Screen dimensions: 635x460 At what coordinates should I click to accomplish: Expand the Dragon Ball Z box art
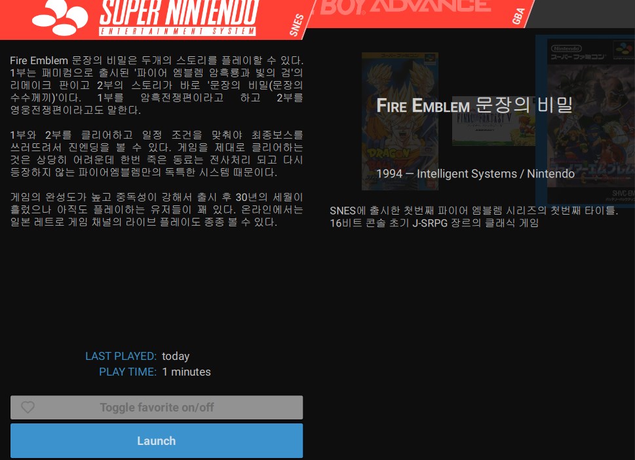tap(400, 121)
